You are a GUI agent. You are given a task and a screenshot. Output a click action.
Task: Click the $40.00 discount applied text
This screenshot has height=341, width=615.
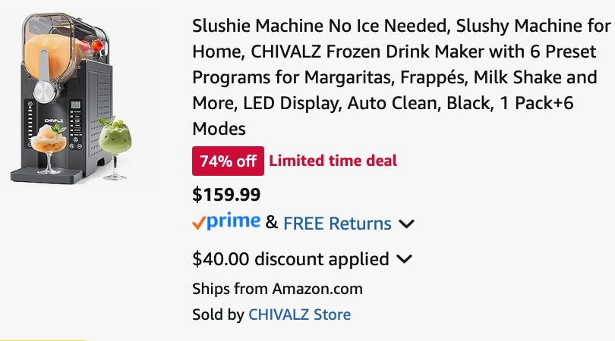pyautogui.click(x=291, y=259)
